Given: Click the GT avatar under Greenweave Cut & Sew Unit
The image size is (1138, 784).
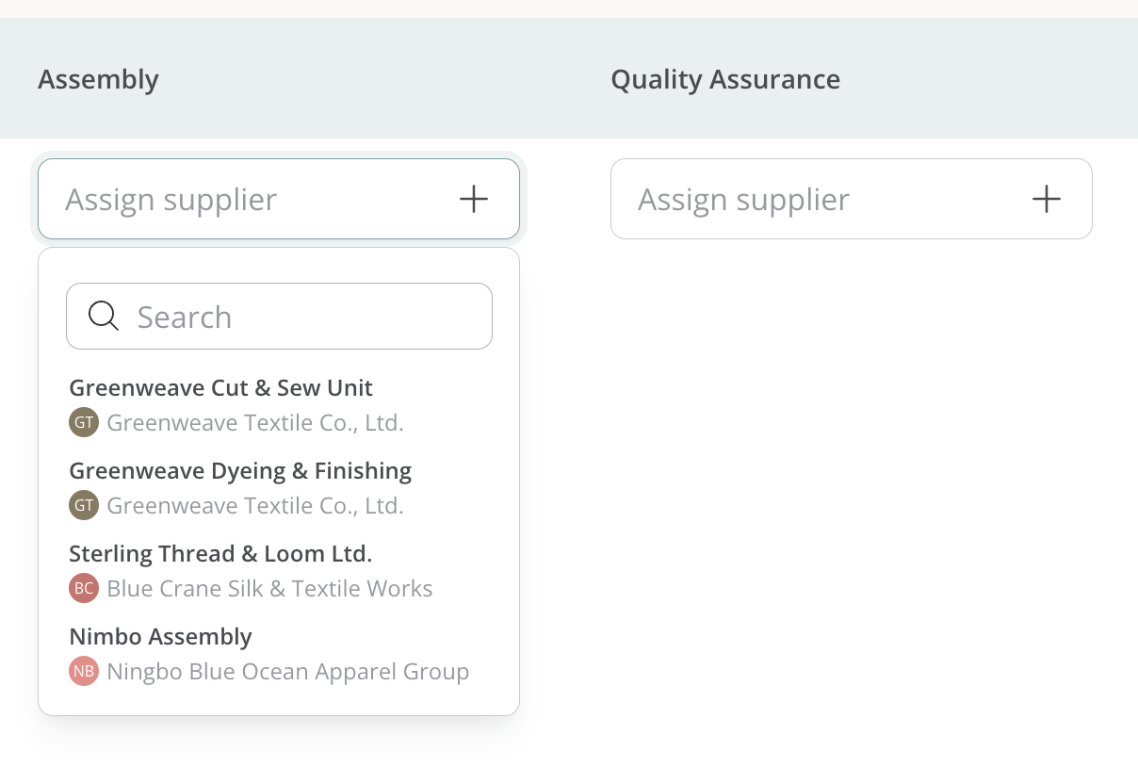Looking at the screenshot, I should coord(84,422).
